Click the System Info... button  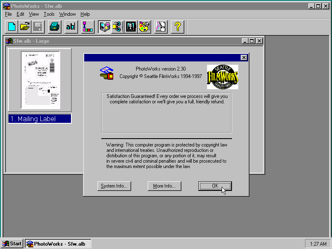(x=115, y=186)
